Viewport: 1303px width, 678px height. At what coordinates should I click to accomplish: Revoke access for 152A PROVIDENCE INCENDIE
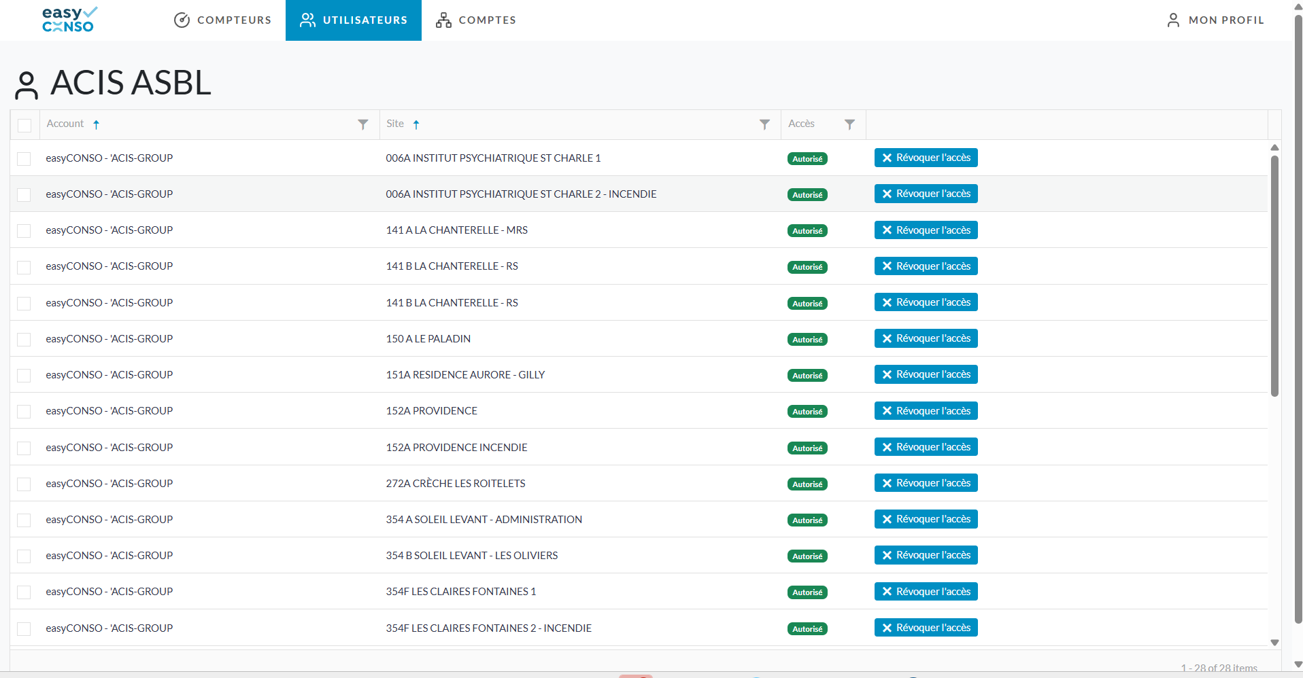pyautogui.click(x=926, y=447)
